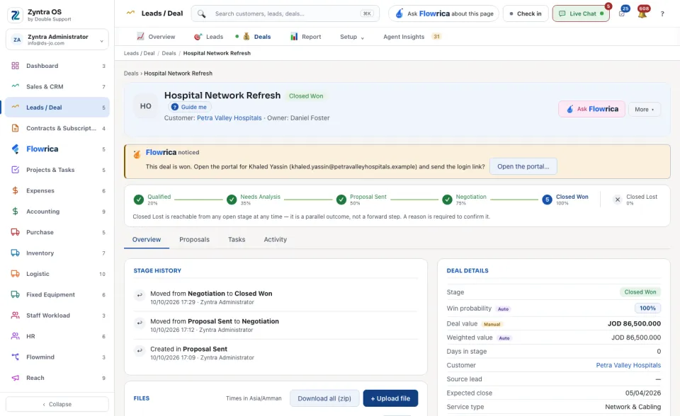This screenshot has height=416, width=680.
Task: Switch to the Proposals tab
Action: [x=194, y=240]
